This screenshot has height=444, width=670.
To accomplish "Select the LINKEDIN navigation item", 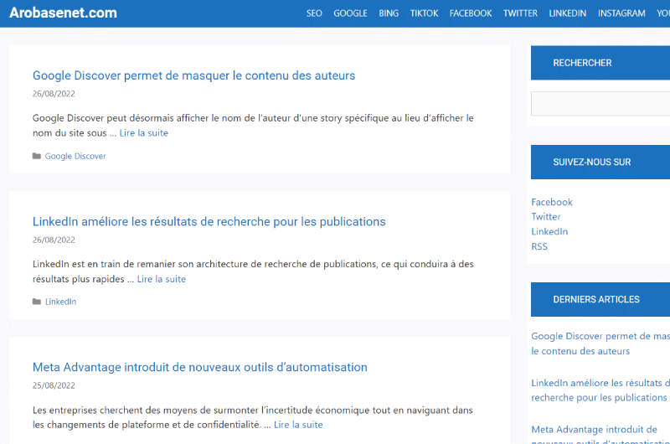I will point(568,13).
